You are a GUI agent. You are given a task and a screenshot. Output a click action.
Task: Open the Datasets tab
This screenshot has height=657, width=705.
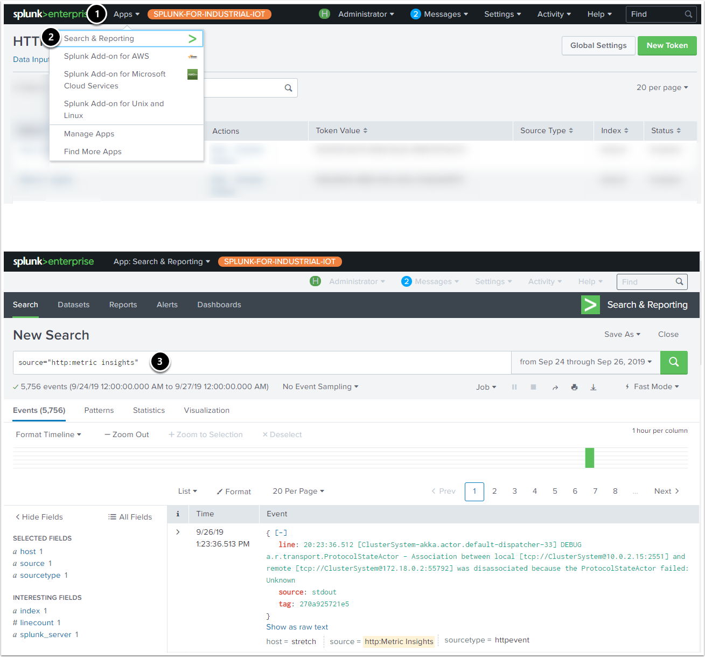pyautogui.click(x=74, y=305)
